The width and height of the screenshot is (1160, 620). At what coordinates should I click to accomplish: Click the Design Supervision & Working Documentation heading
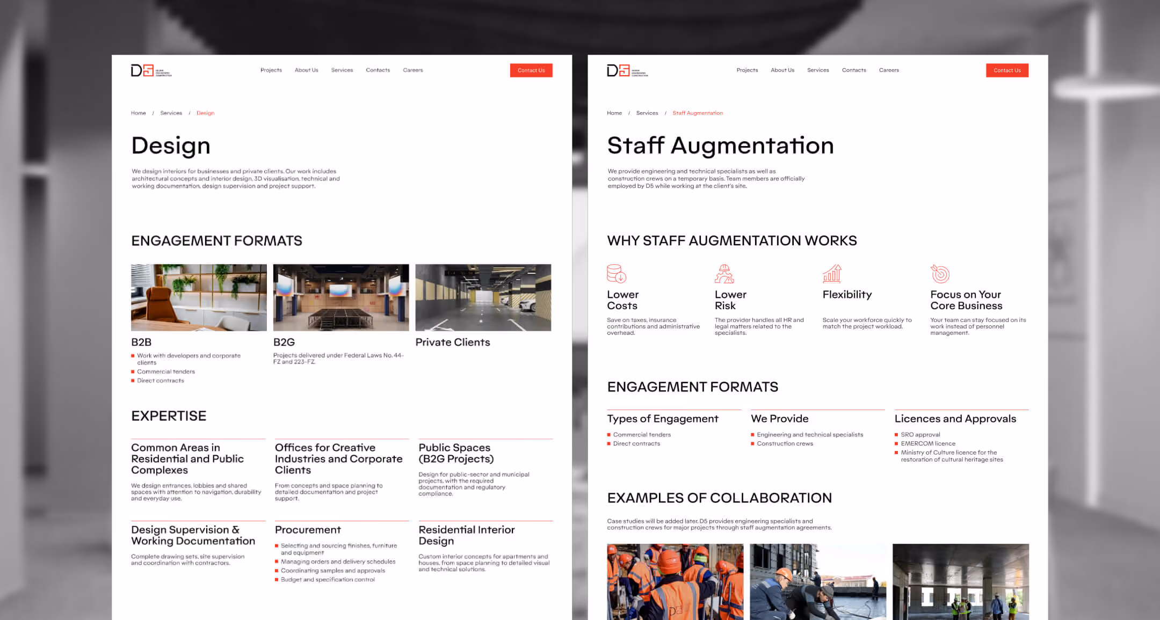(x=193, y=535)
